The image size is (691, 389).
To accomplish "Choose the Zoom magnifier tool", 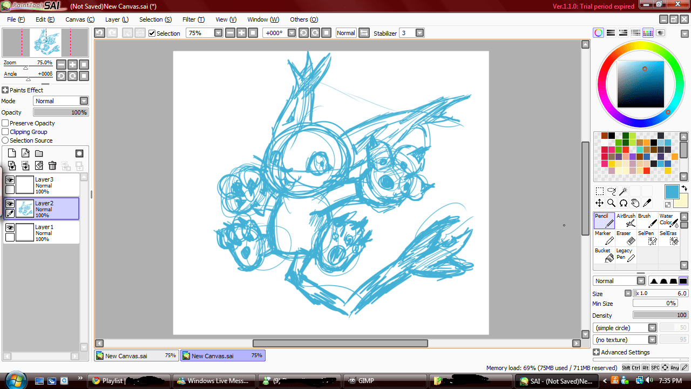I will click(x=612, y=203).
